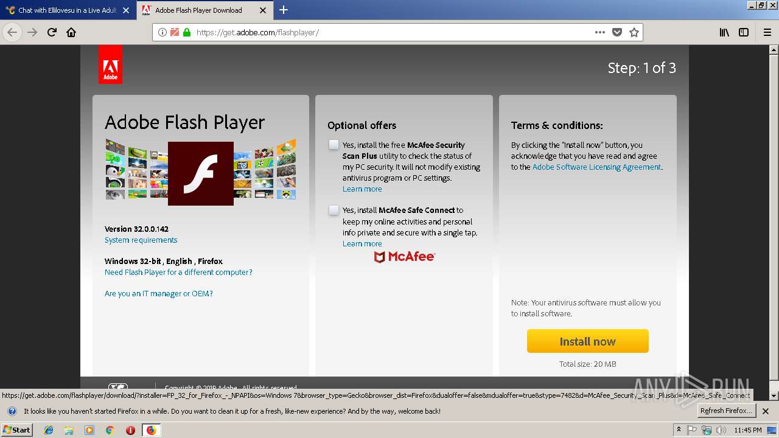Open Action Center flag icon in tray
779x438 pixels.
(x=692, y=430)
